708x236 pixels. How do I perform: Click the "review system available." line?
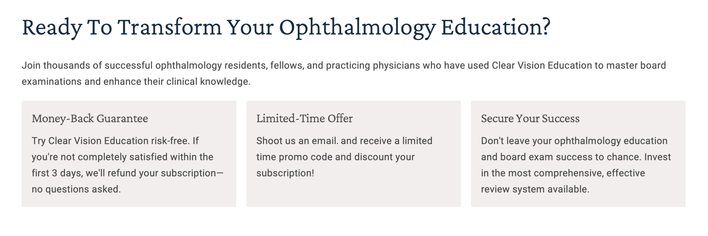point(535,189)
